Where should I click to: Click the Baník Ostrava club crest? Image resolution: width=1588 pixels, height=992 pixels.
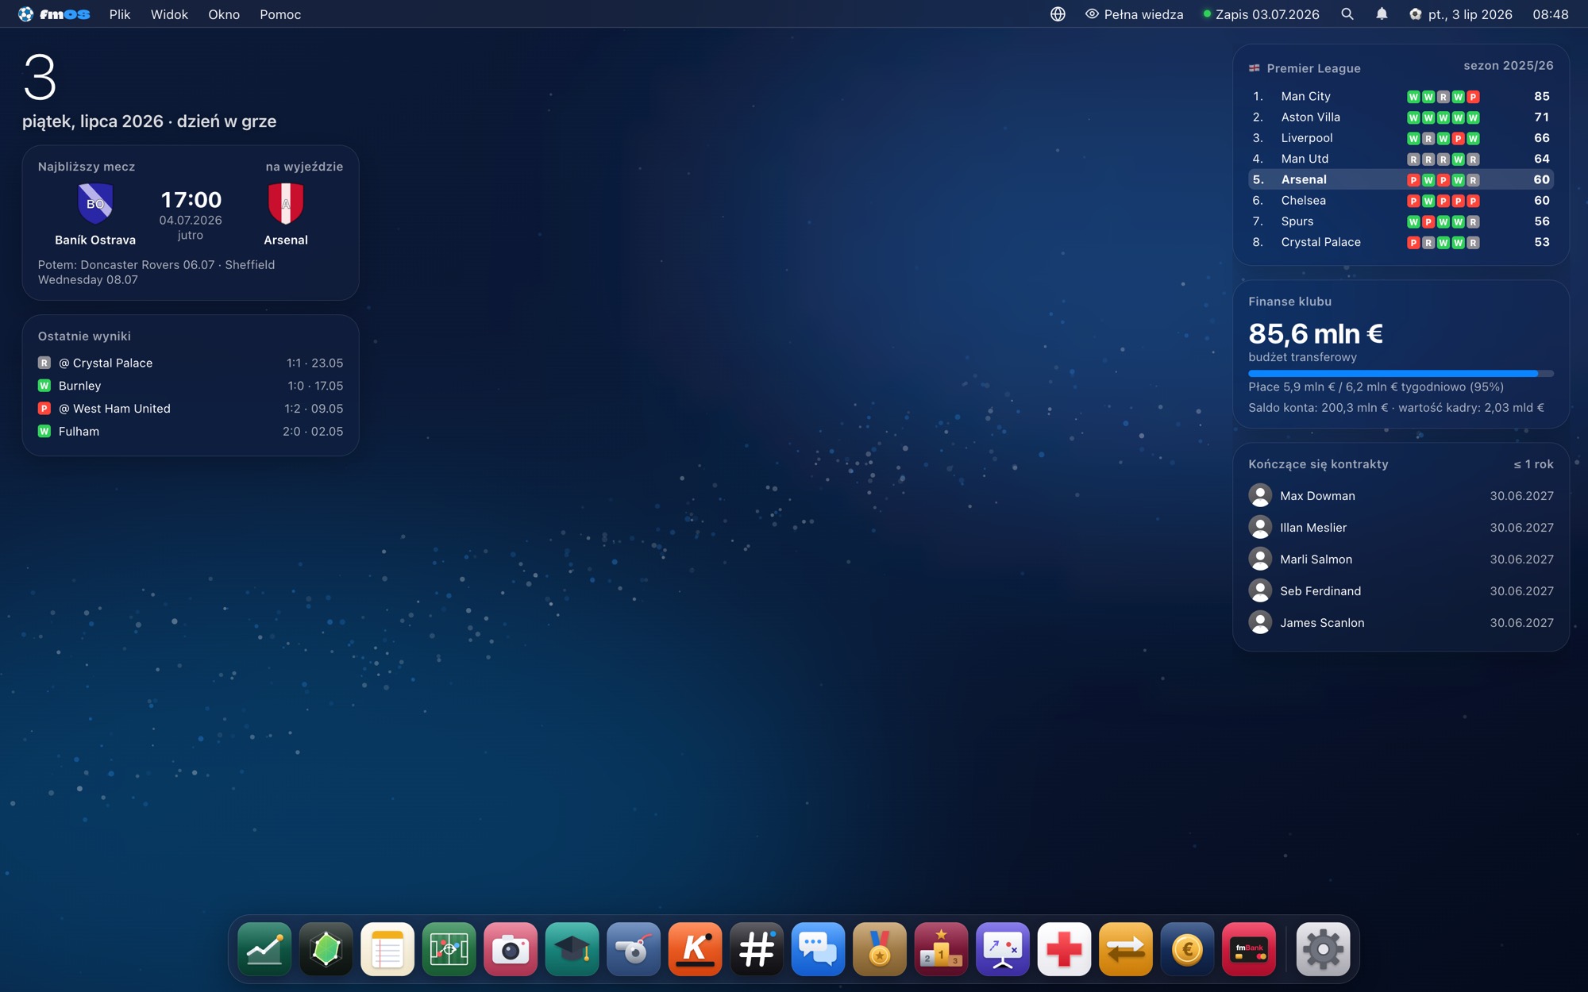pos(95,203)
